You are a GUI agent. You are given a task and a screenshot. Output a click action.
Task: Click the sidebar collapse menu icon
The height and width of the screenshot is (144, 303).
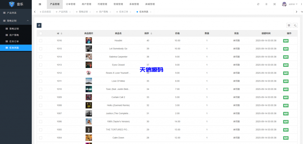click(40, 4)
